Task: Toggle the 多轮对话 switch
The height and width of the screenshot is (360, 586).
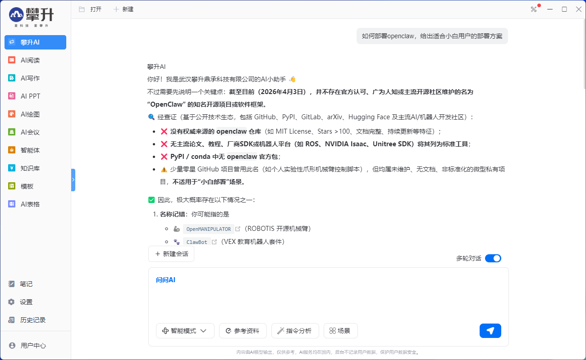Action: pos(493,258)
